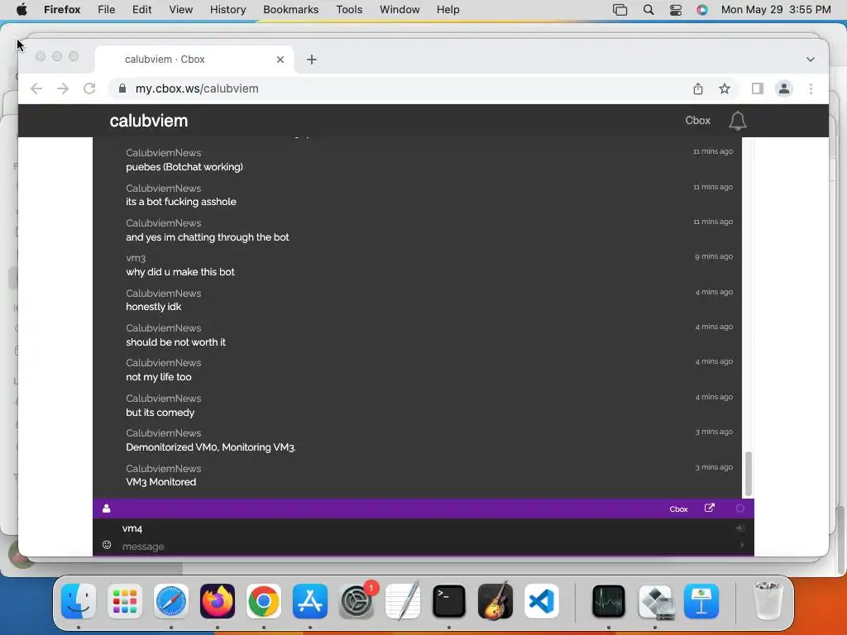Image resolution: width=847 pixels, height=635 pixels.
Task: Open Finder from the Dock
Action: 79,601
